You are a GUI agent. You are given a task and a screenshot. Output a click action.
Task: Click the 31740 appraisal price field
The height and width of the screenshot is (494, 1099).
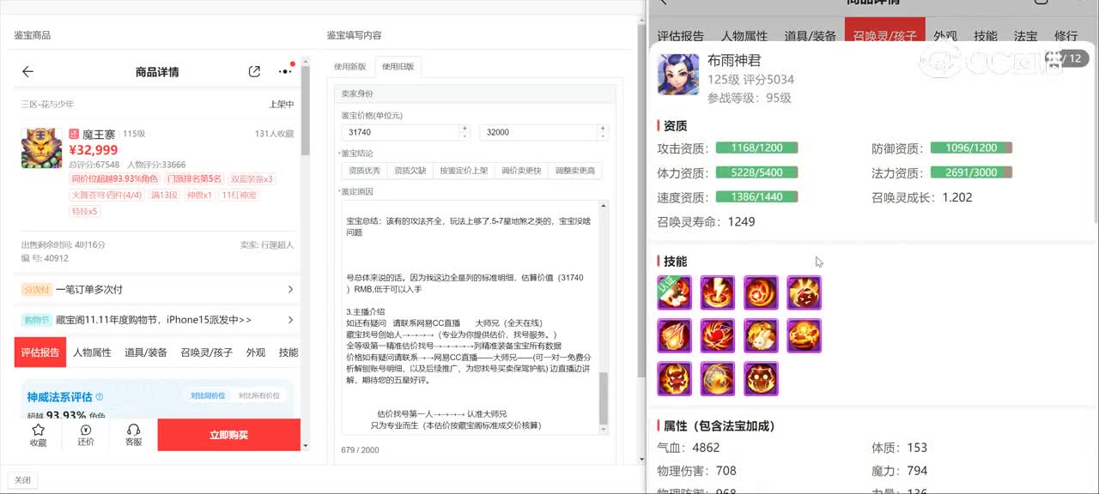click(x=401, y=132)
